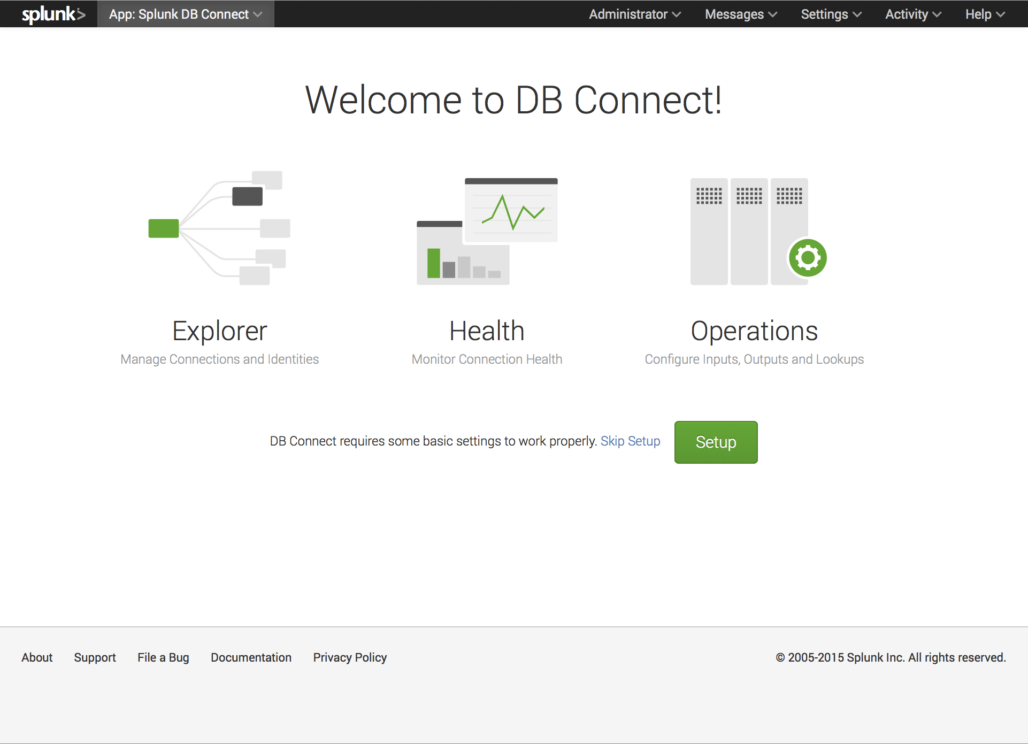The image size is (1028, 744).
Task: Click File a Bug in footer
Action: point(163,657)
